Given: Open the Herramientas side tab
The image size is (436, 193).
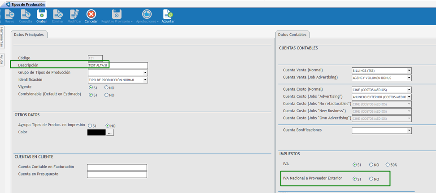Looking at the screenshot, I should pyautogui.click(x=2, y=37).
